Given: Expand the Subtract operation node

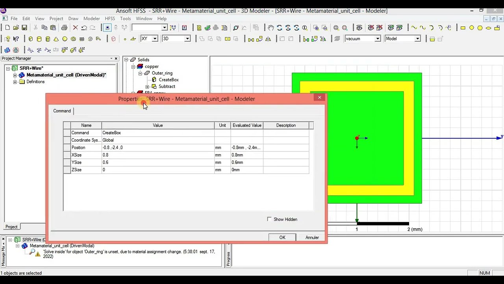Looking at the screenshot, I should pyautogui.click(x=147, y=87).
